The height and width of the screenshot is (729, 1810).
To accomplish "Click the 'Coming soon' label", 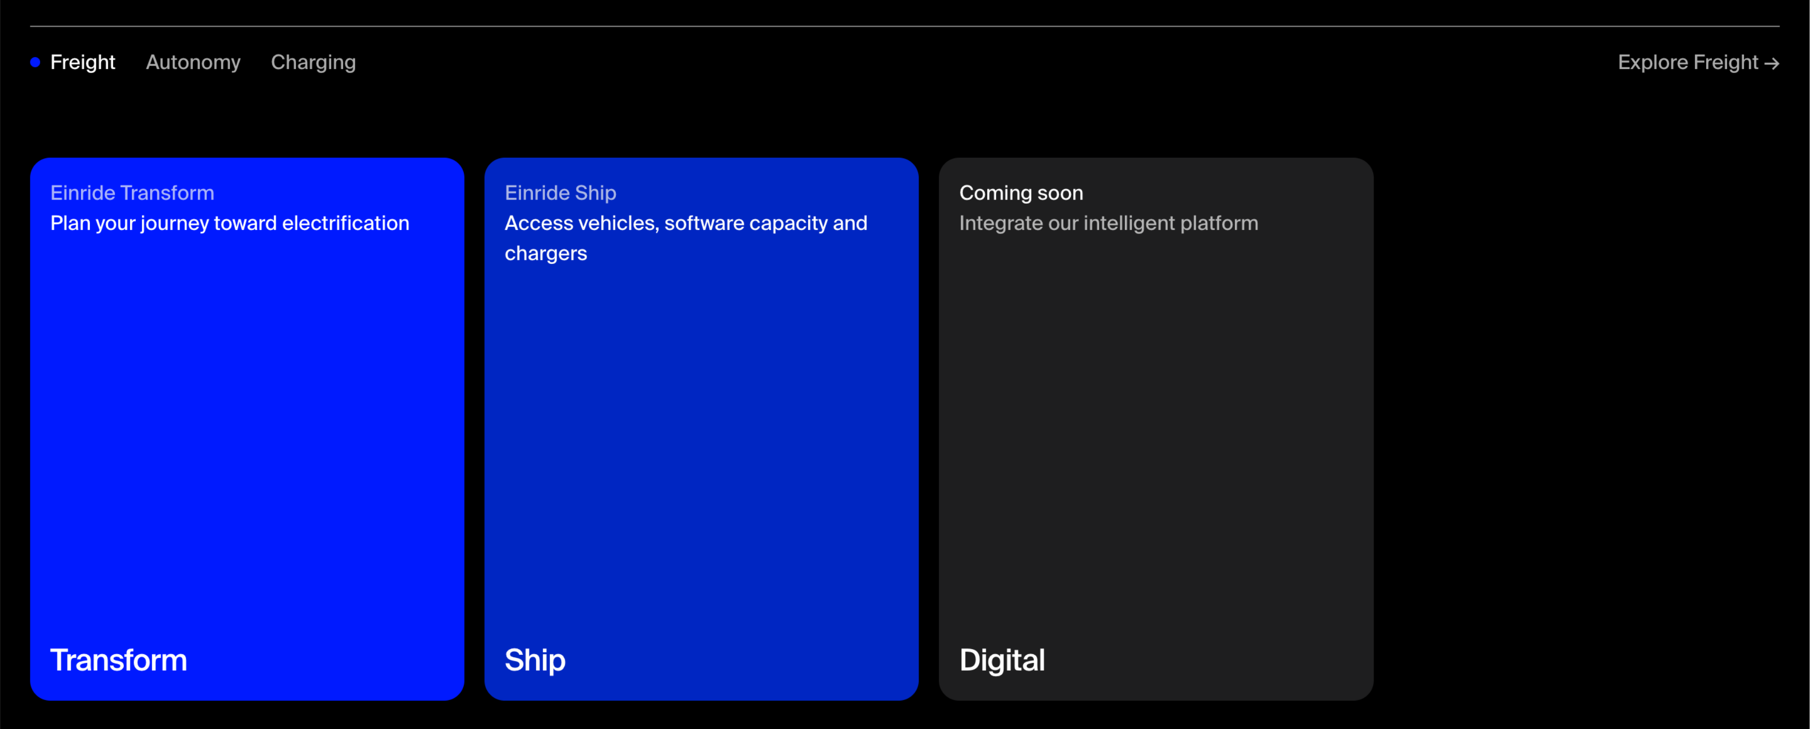I will point(1021,192).
